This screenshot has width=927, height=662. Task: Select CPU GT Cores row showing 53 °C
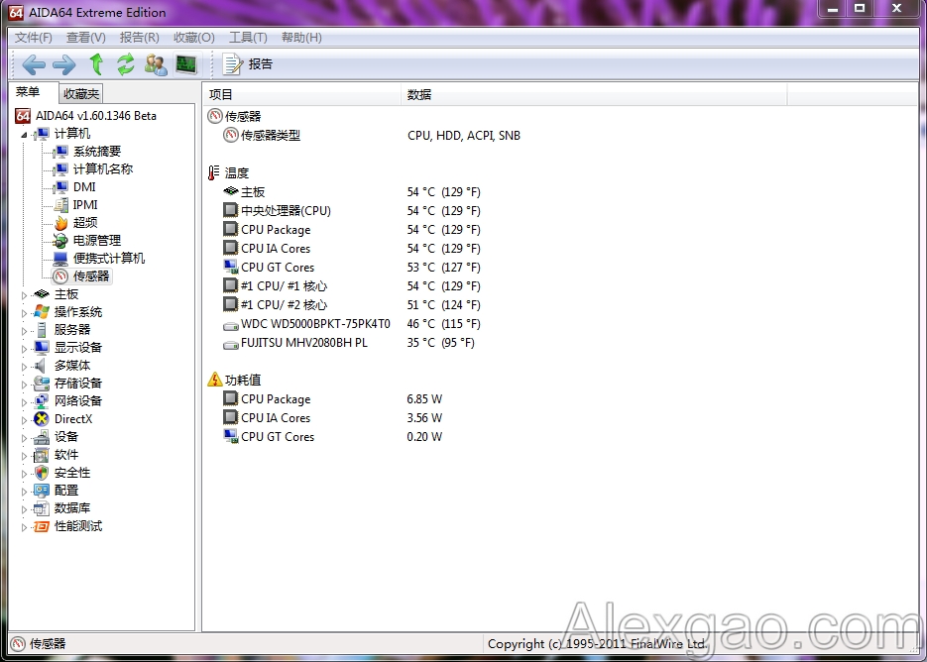click(x=352, y=268)
